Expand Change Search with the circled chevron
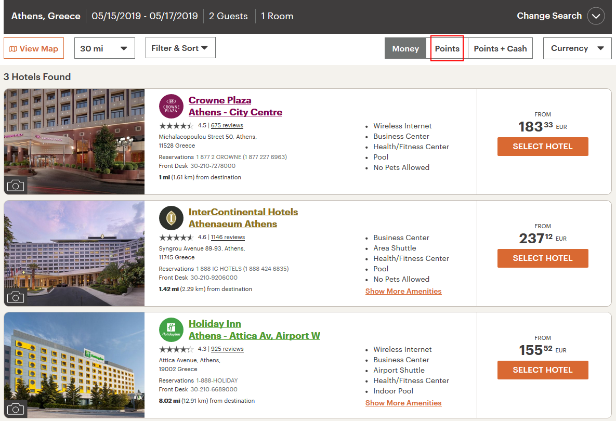The height and width of the screenshot is (421, 616). [596, 16]
